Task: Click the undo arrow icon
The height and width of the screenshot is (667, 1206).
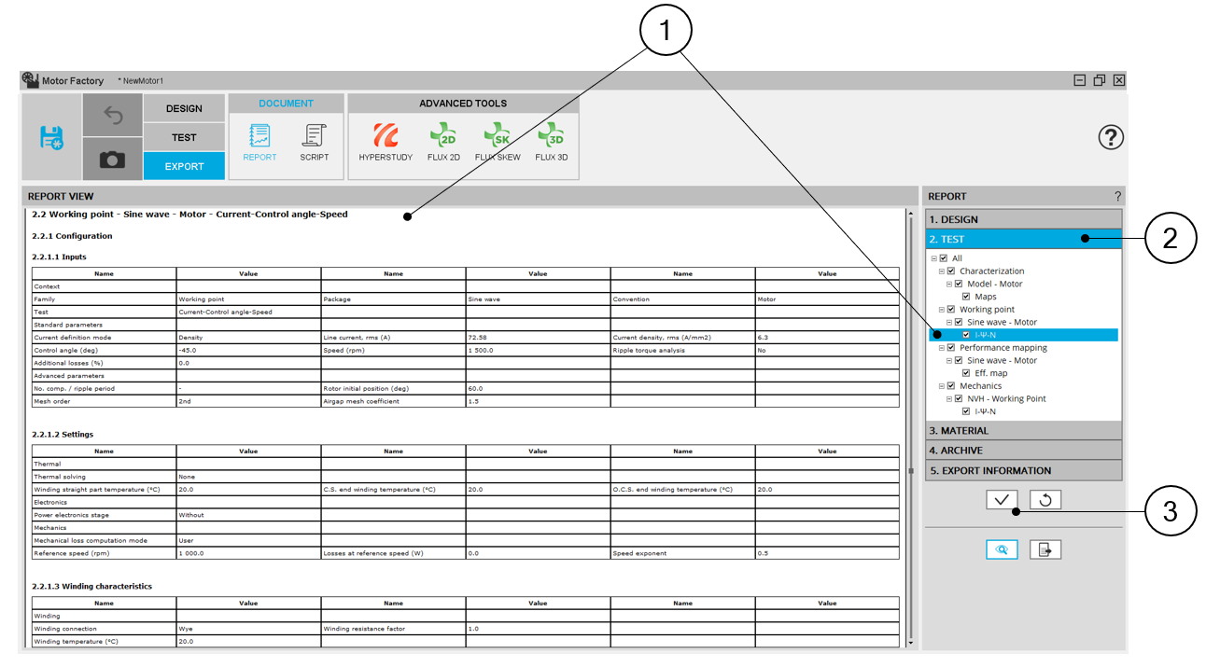Action: pyautogui.click(x=113, y=115)
